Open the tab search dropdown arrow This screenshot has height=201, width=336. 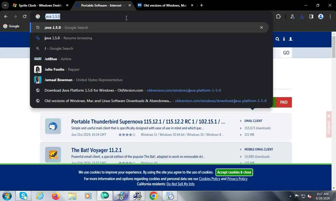5,5
